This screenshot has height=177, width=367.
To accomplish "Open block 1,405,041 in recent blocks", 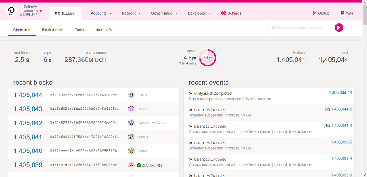I will click(x=28, y=137).
